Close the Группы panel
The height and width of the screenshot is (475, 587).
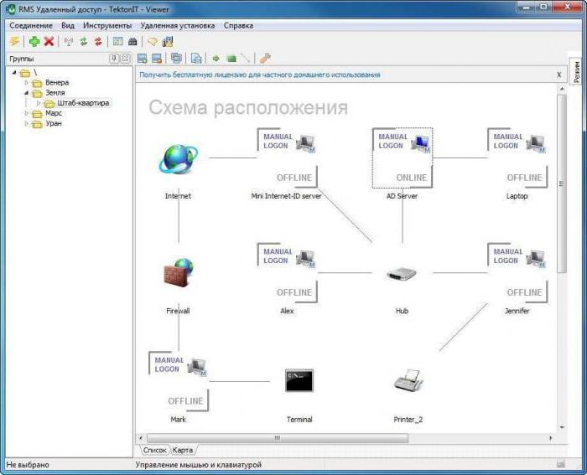click(125, 59)
